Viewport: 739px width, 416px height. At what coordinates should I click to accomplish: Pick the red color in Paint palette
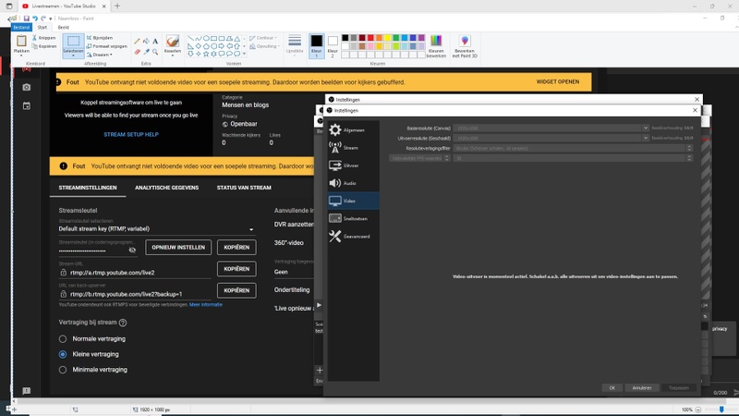pos(370,38)
